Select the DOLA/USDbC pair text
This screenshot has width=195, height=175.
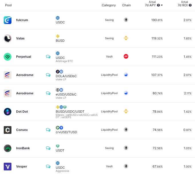click(x=66, y=76)
